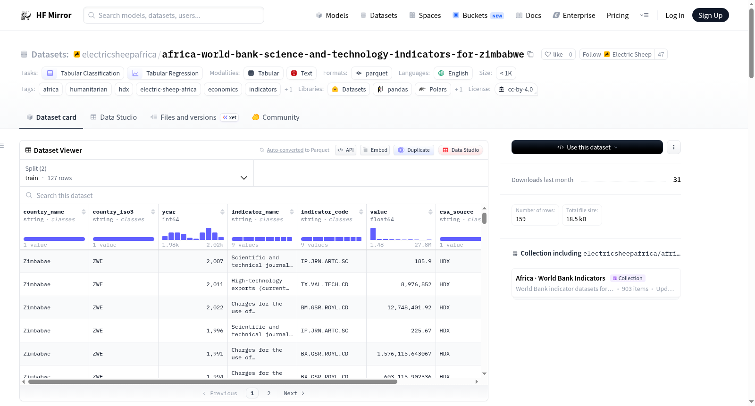Click the year histogram chart

(x=193, y=234)
